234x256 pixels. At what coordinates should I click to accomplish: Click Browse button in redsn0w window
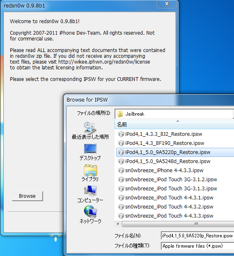click(27, 196)
